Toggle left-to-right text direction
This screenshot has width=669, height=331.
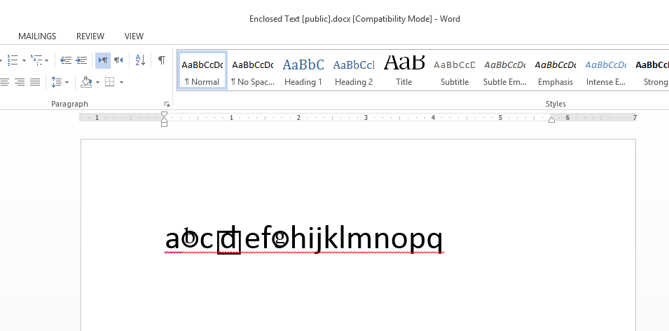coord(102,60)
